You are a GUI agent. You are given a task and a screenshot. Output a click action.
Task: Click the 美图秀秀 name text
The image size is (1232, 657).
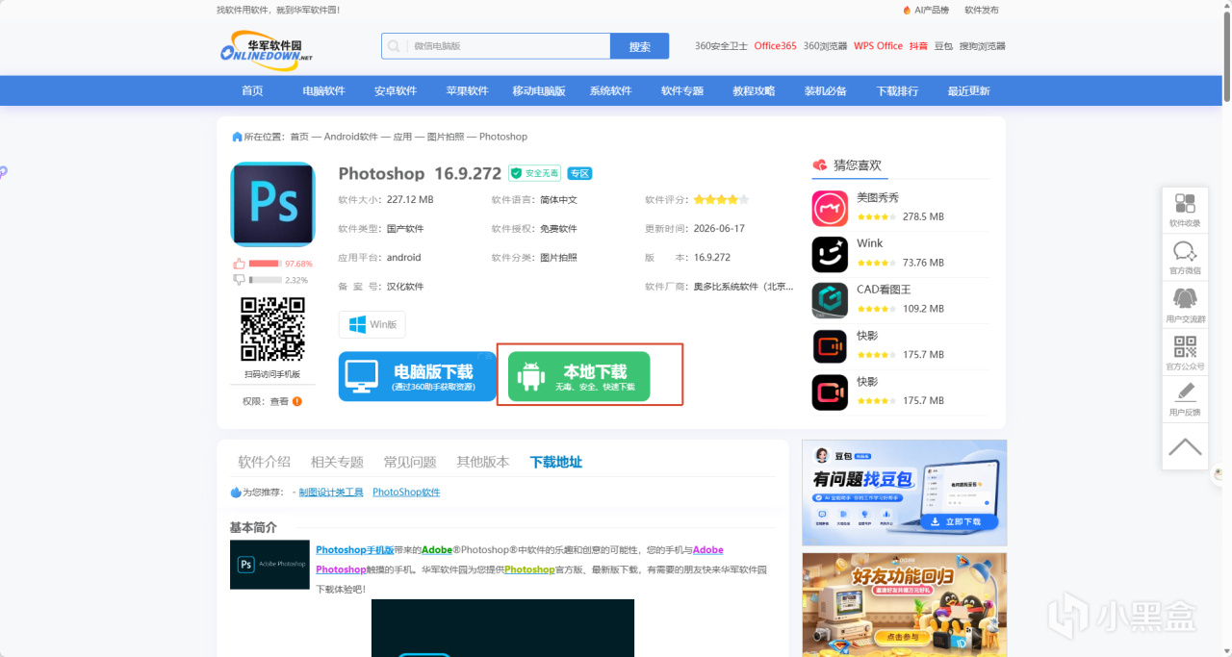point(877,197)
